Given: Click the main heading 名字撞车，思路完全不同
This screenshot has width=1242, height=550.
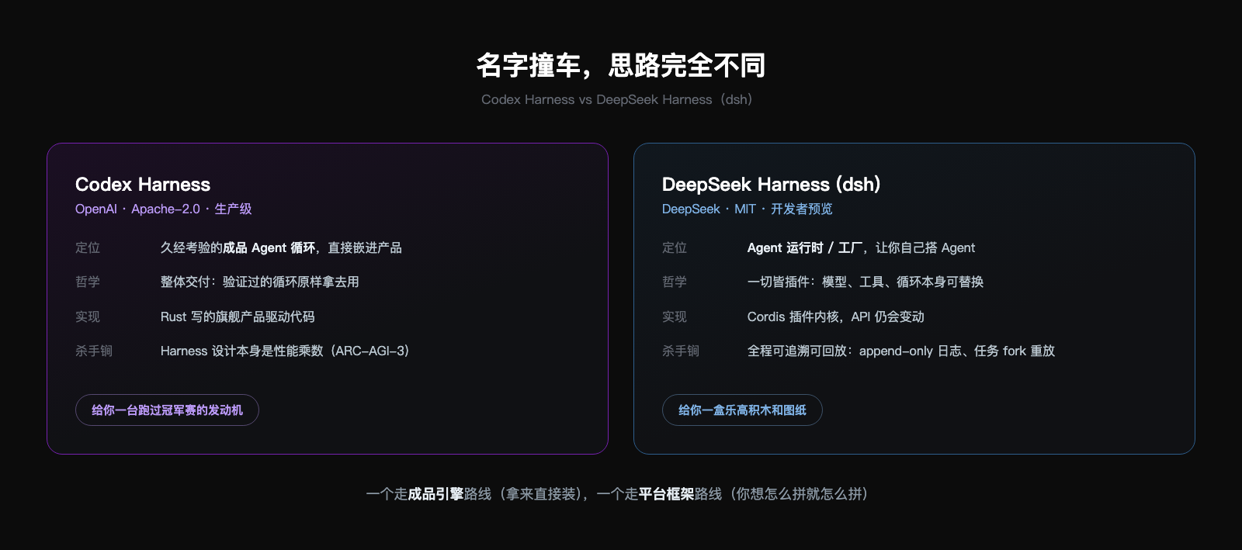Looking at the screenshot, I should click(621, 65).
